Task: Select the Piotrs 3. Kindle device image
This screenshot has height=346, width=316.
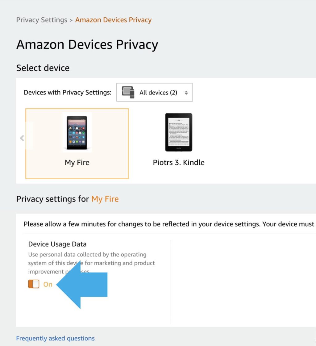Action: (x=178, y=132)
